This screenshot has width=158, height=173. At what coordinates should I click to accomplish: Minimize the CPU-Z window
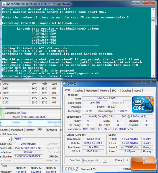[136, 83]
